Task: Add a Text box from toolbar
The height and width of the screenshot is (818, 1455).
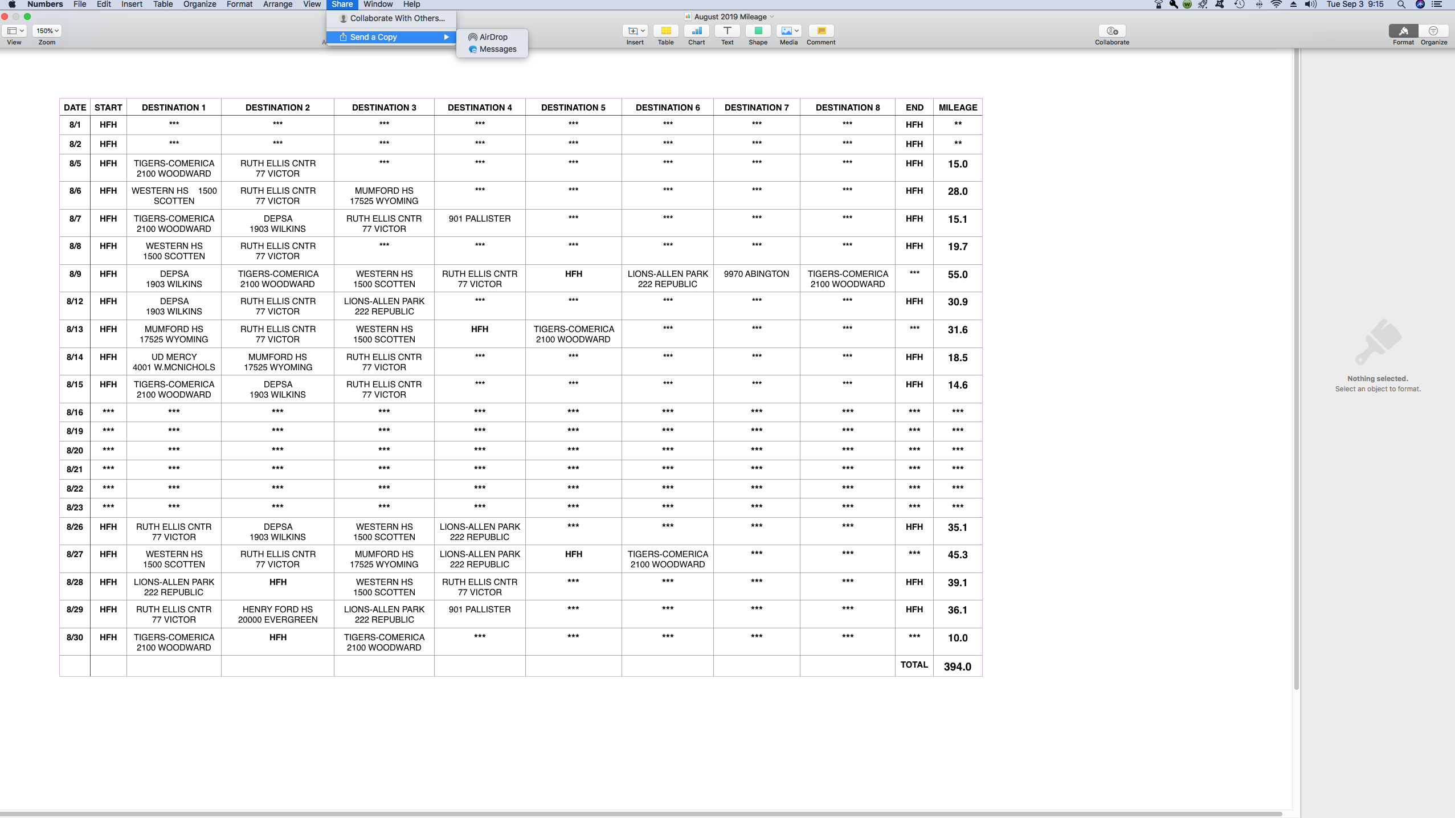Action: [727, 31]
